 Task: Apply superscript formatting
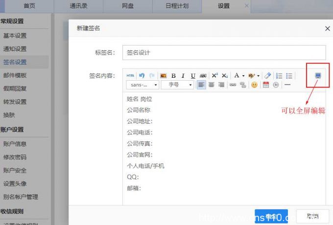[214, 76]
